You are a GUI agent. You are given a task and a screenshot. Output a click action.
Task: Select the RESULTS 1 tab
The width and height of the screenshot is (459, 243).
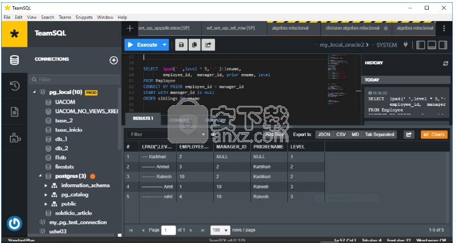tap(143, 118)
